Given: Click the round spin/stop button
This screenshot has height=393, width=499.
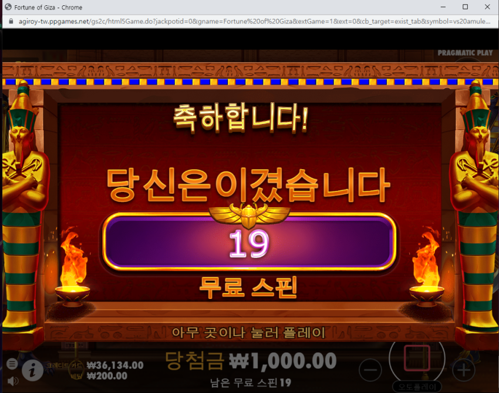Looking at the screenshot, I should click(417, 358).
